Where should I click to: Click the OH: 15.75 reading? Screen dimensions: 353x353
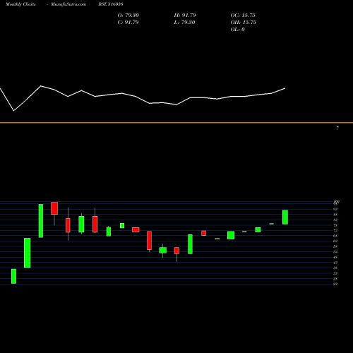tap(243, 23)
